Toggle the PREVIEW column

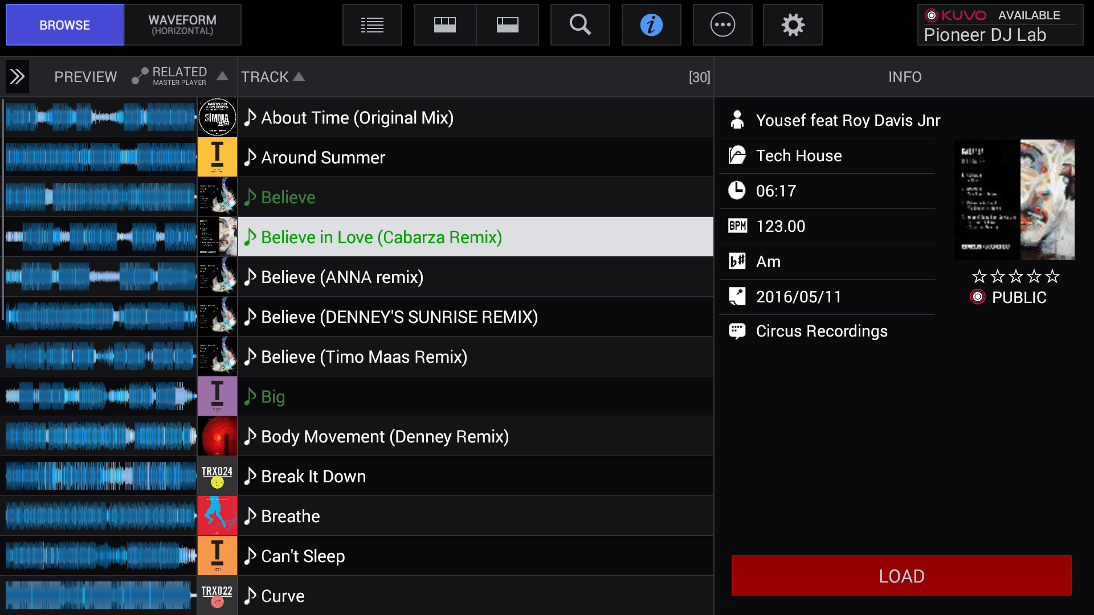[85, 77]
